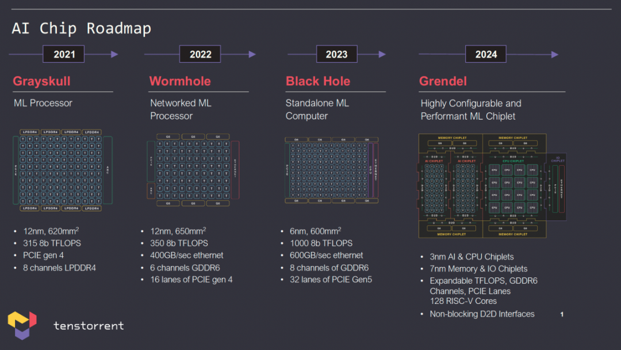Open the Wormhole chip diagram
Viewport: 621px width, 350px height.
coord(193,170)
